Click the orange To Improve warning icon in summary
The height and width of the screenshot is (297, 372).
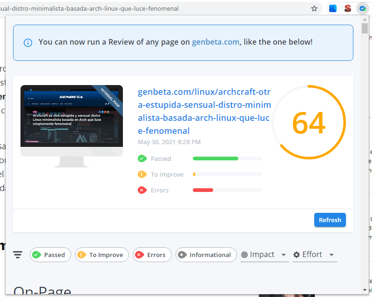tap(142, 174)
